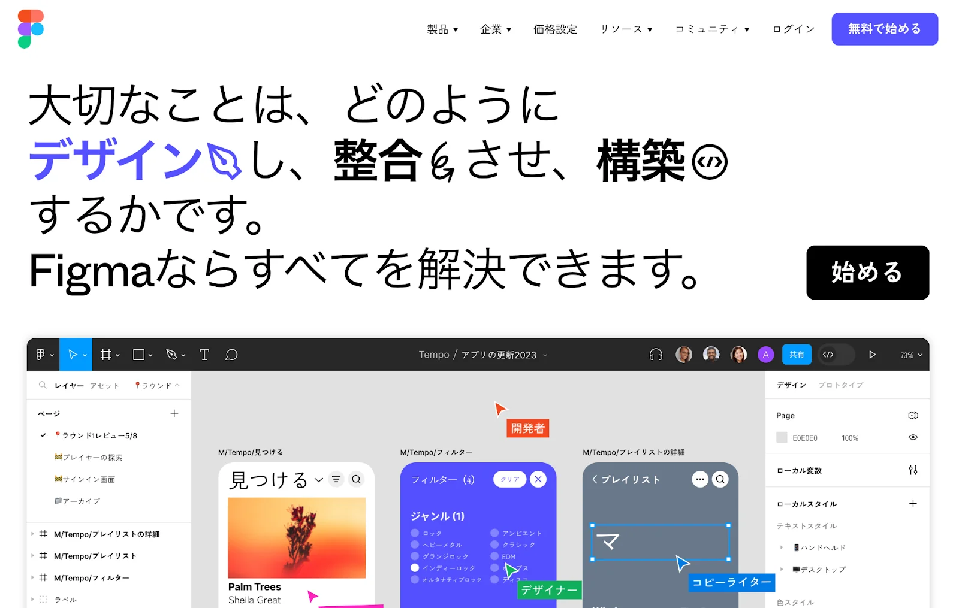This screenshot has height=608, width=959.
Task: Select the Text tool
Action: click(x=204, y=354)
